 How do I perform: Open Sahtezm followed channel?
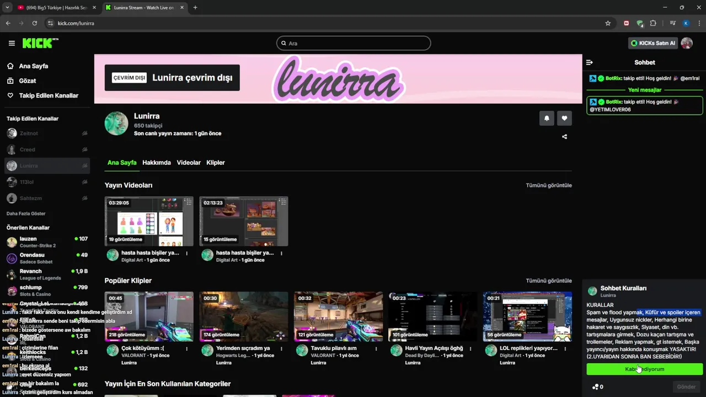click(47, 198)
